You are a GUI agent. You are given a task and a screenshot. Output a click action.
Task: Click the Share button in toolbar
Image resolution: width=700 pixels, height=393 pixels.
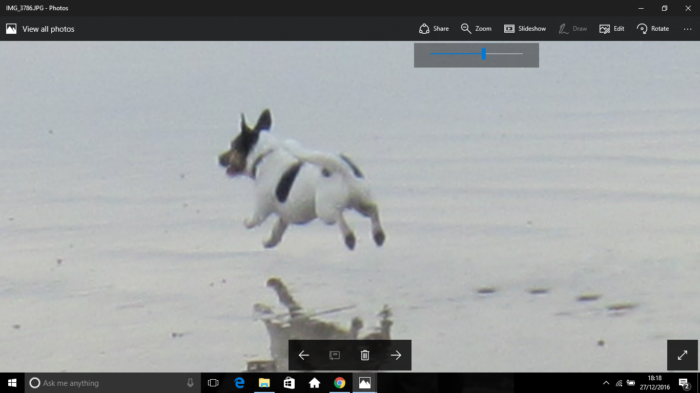(434, 29)
